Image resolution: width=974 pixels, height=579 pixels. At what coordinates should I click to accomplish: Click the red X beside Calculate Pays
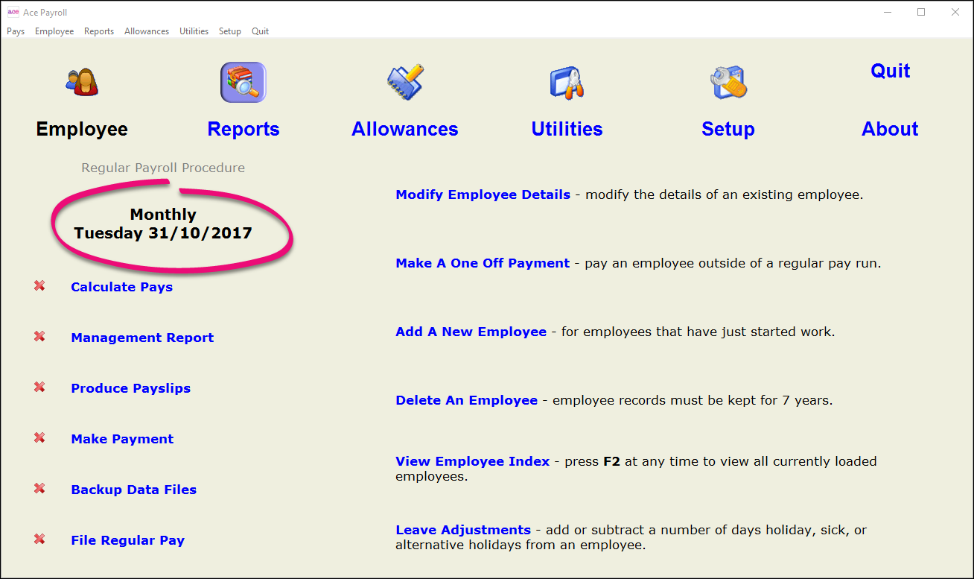(x=39, y=285)
